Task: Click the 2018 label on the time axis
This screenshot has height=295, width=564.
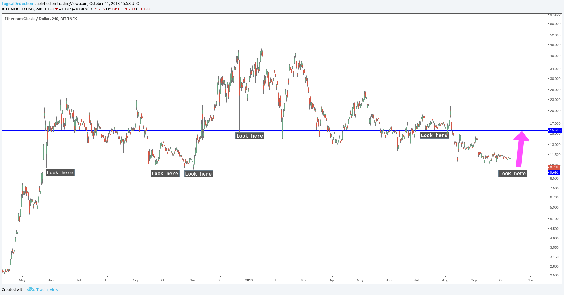Action: coord(249,280)
